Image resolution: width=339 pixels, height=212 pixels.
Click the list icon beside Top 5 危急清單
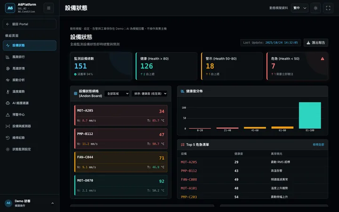point(183,145)
